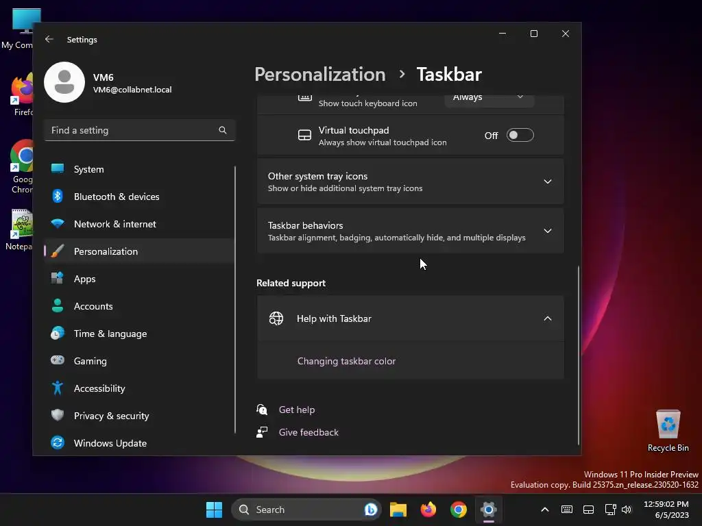Open Apps settings category
This screenshot has height=526, width=702.
139,279
